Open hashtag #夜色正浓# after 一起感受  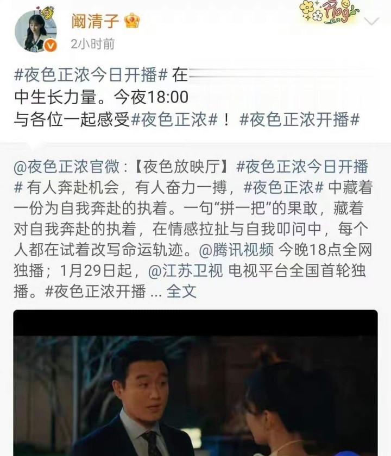click(174, 119)
